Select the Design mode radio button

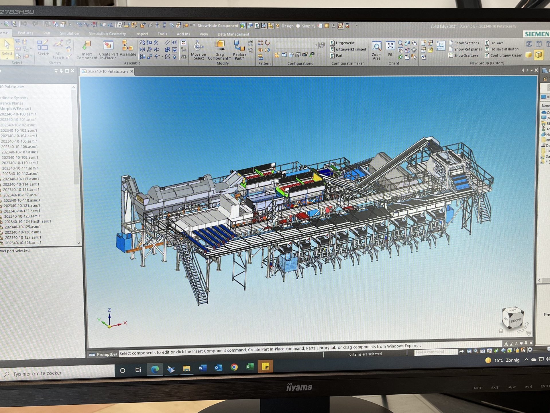278,26
